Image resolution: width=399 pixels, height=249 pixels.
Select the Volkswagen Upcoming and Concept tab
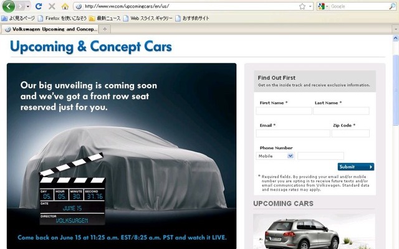(50, 29)
